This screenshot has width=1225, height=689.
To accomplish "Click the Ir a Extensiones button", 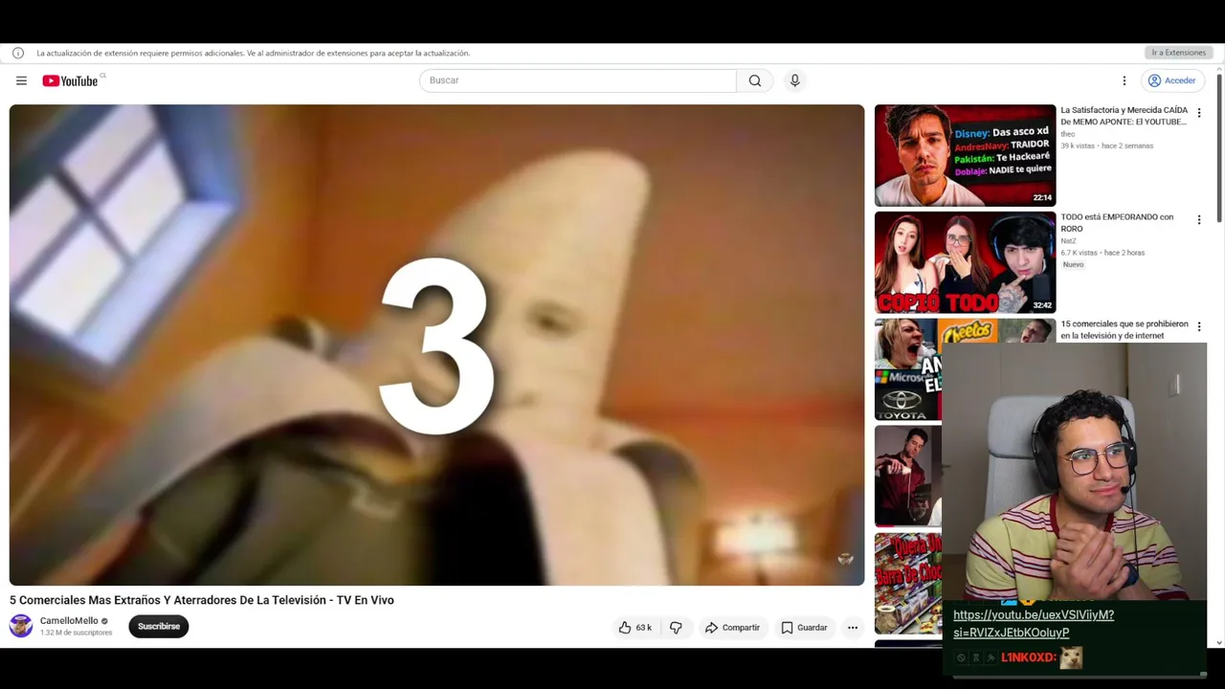I will (x=1178, y=53).
